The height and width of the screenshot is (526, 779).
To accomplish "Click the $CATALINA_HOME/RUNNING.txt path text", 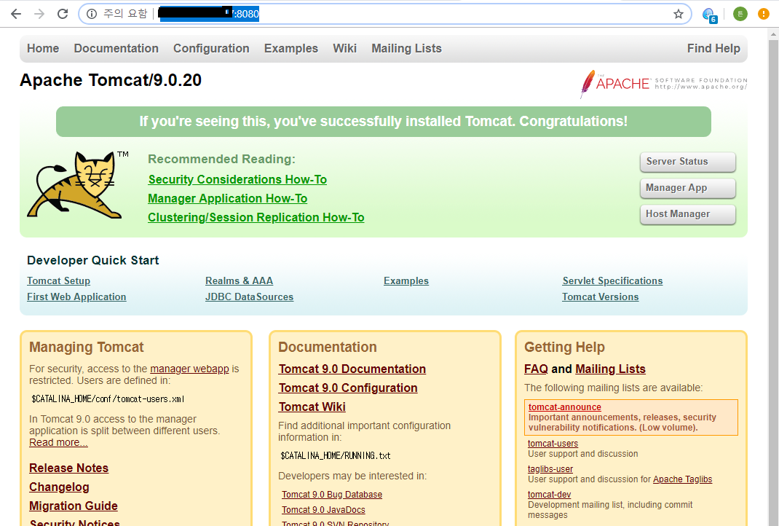I will point(336,455).
